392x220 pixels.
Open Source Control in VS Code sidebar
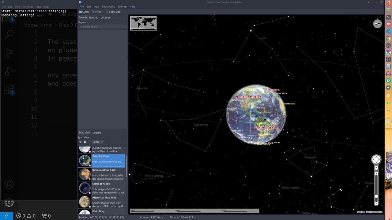(x=9, y=53)
